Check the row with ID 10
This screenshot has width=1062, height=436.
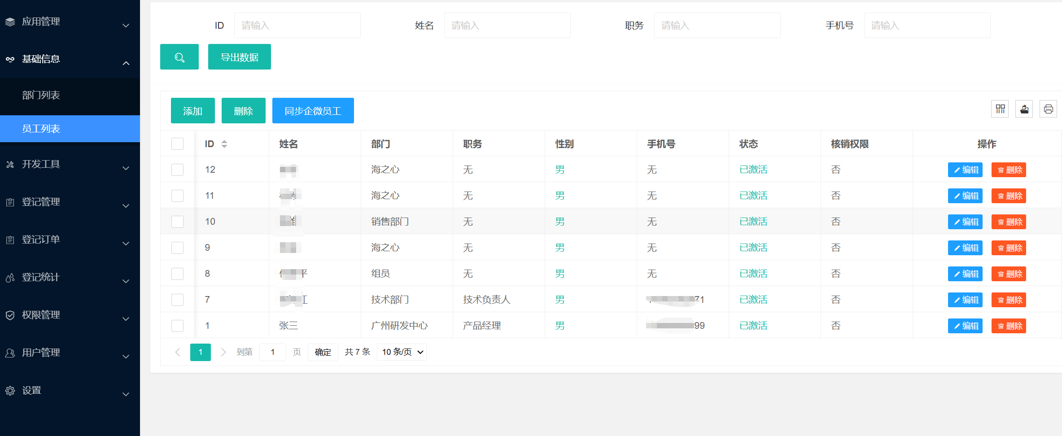[x=178, y=222]
